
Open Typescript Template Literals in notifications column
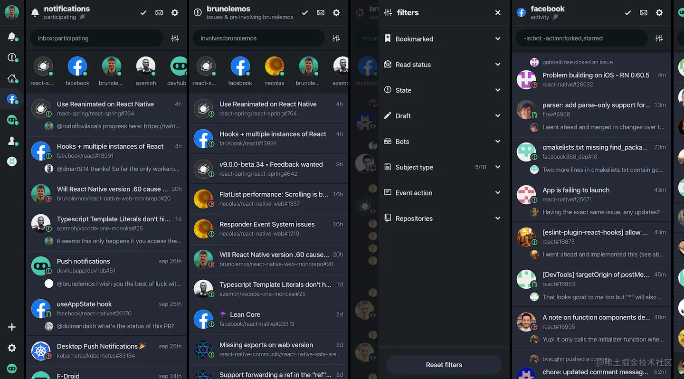pos(107,230)
